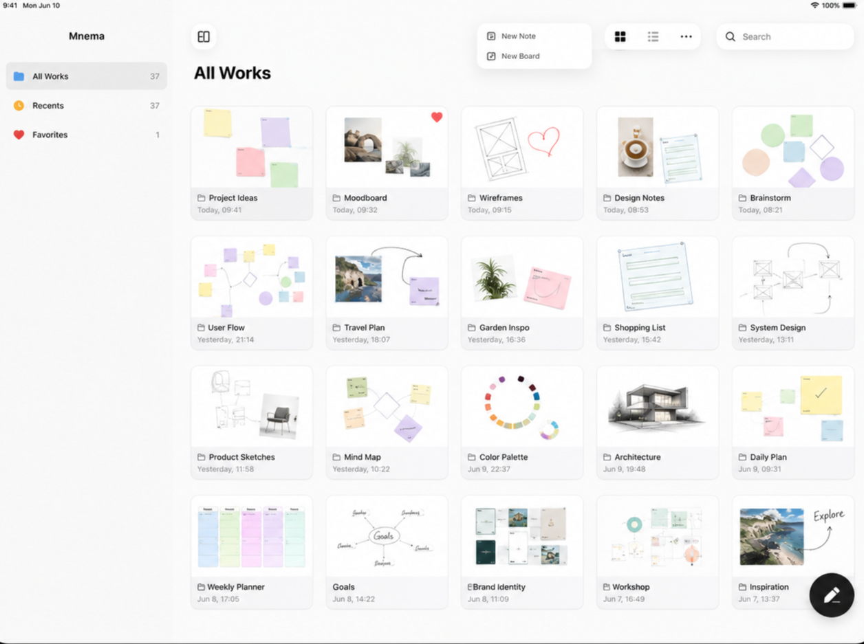864x644 pixels.
Task: Click folder icon beside Design Notes title
Action: pyautogui.click(x=607, y=198)
